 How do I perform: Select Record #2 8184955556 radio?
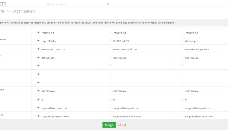(110, 57)
